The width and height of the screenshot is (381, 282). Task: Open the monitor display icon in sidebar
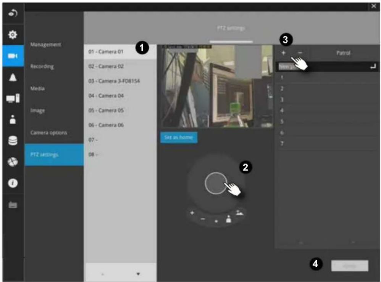[x=13, y=98]
